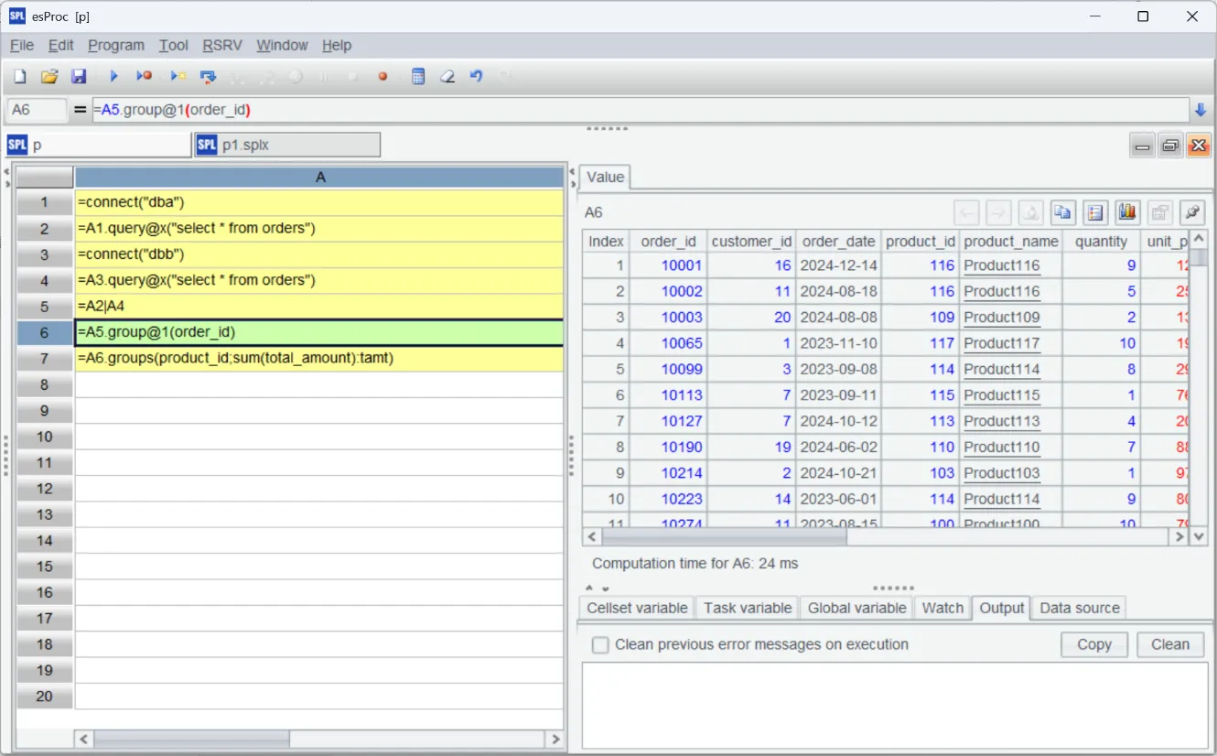The image size is (1217, 756).
Task: Click the New file toolbar icon
Action: coord(20,77)
